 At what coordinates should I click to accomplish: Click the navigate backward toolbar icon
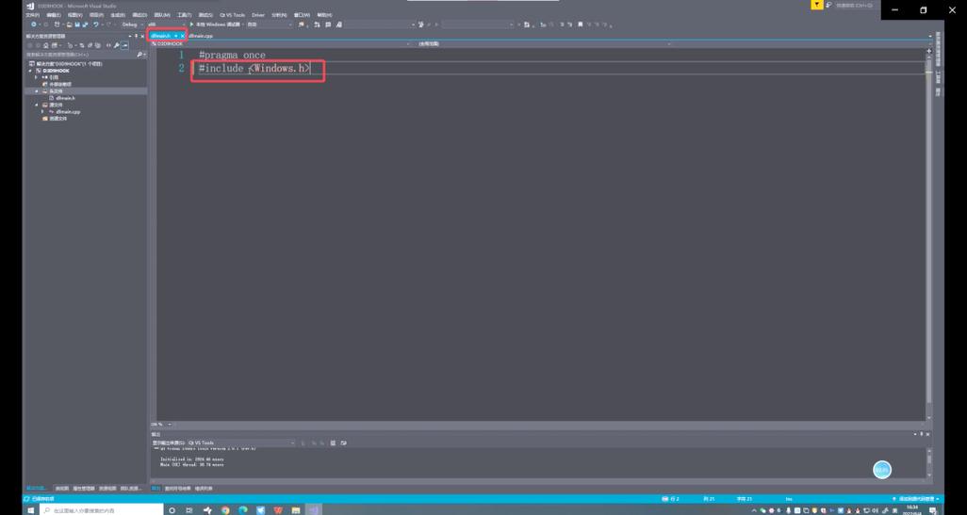(33, 24)
